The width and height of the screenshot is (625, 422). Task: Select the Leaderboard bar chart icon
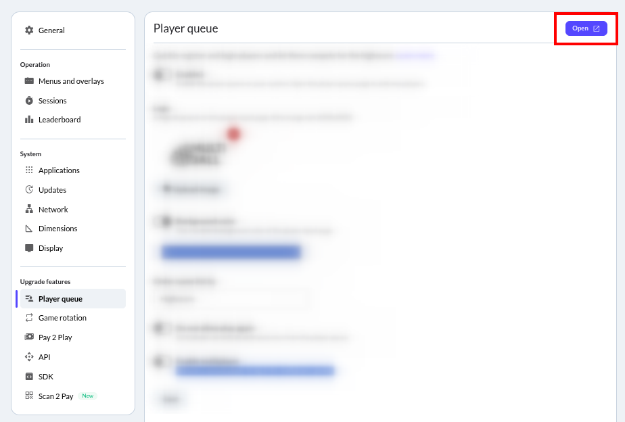coord(29,120)
